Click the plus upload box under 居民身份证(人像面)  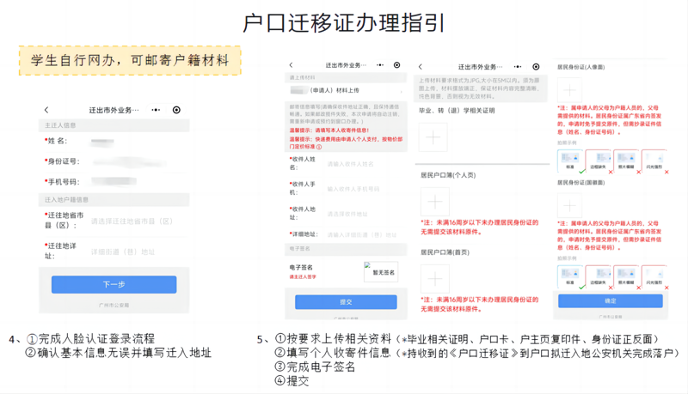coord(569,89)
